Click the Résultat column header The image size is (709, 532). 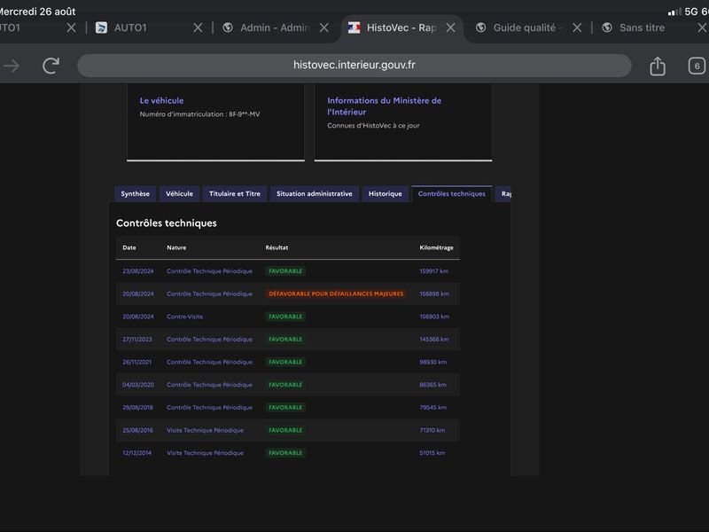[277, 247]
